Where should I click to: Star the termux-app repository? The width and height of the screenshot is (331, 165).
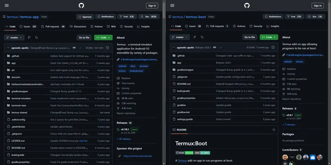[x=149, y=17]
